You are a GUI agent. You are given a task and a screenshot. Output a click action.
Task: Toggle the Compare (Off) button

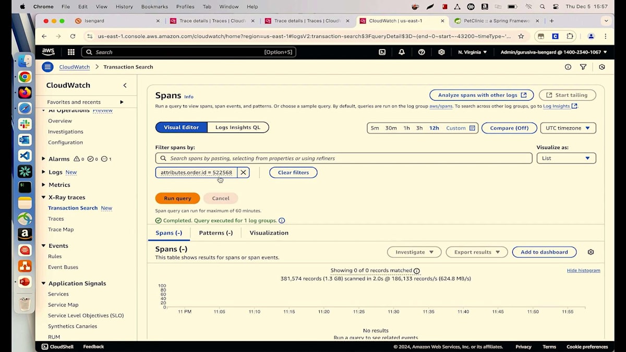509,128
